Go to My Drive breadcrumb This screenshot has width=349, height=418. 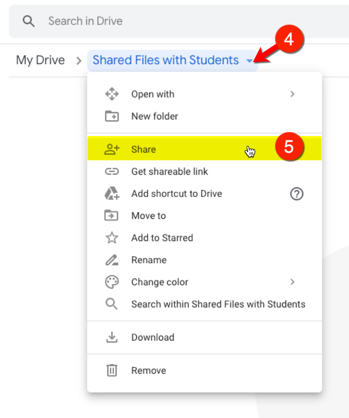(40, 60)
